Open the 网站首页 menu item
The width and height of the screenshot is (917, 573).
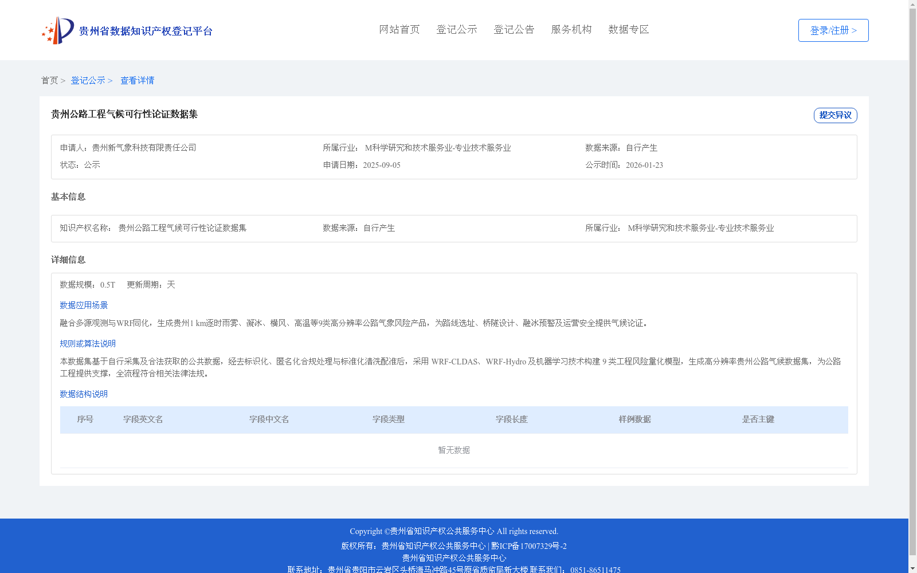point(399,29)
